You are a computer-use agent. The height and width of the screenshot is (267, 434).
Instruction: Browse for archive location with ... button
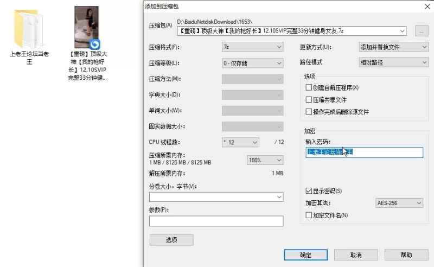click(x=422, y=31)
